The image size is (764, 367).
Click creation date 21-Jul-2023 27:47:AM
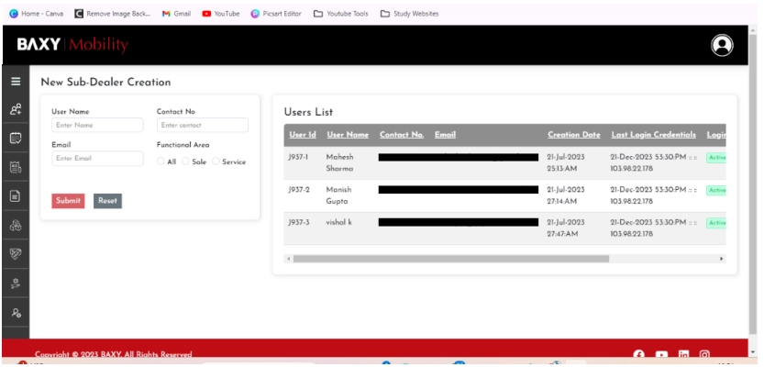pos(566,228)
